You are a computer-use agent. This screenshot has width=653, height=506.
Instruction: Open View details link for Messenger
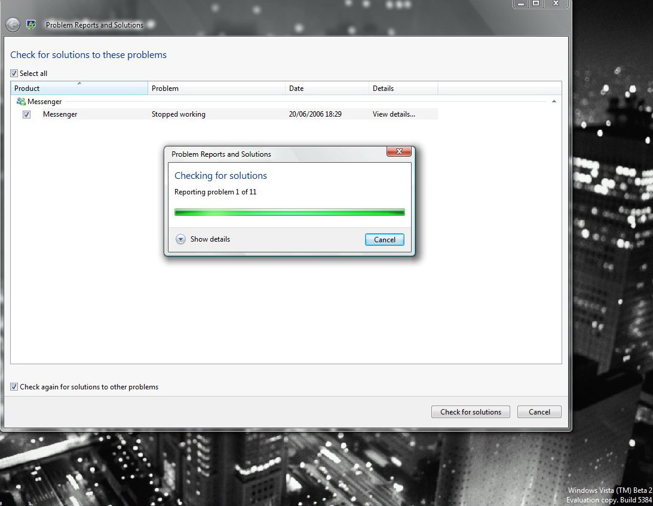tap(394, 114)
